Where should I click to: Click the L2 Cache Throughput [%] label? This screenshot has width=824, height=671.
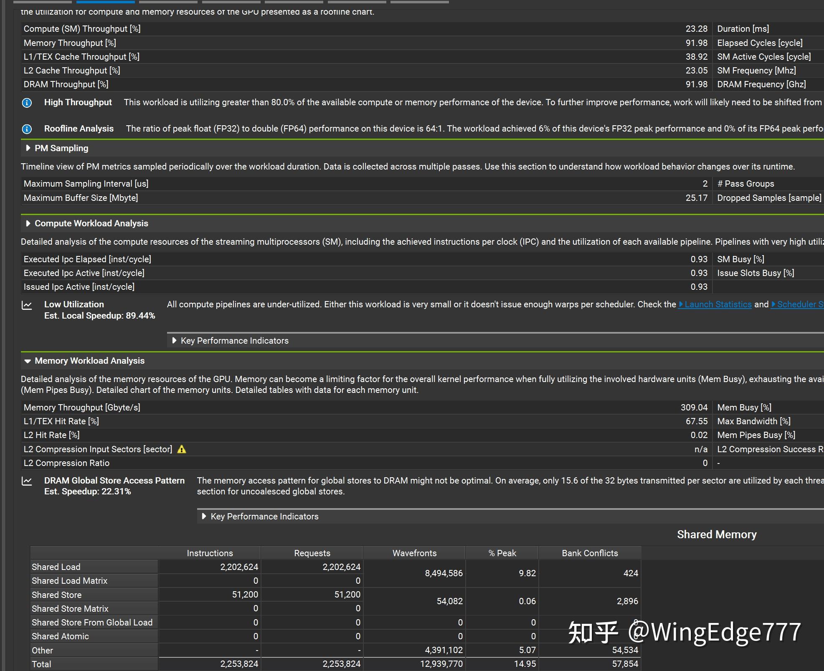click(72, 71)
